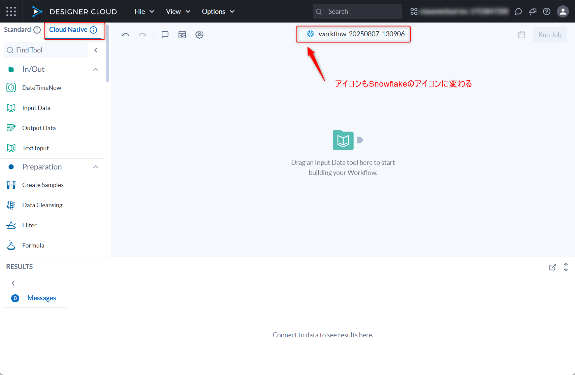Collapse the tool palette sidebar
575x375 pixels.
point(96,50)
